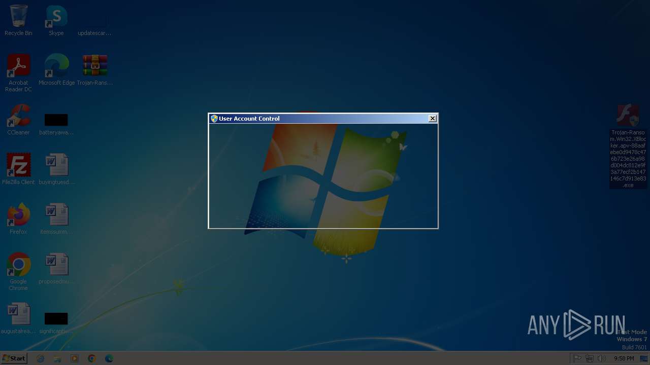Select the CCleaner desktop shortcut
This screenshot has width=650, height=365.
point(18,120)
